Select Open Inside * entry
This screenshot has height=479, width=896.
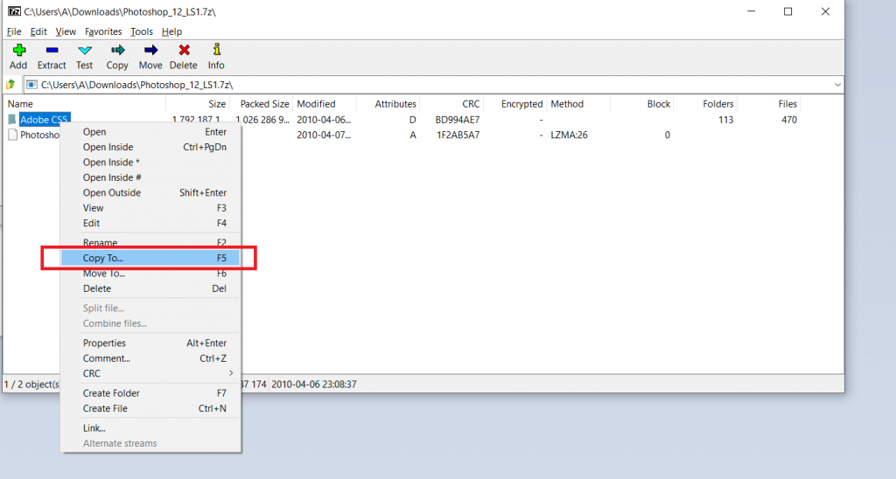(x=150, y=162)
